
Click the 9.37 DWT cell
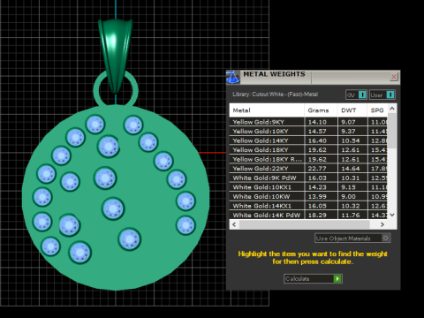coord(352,132)
